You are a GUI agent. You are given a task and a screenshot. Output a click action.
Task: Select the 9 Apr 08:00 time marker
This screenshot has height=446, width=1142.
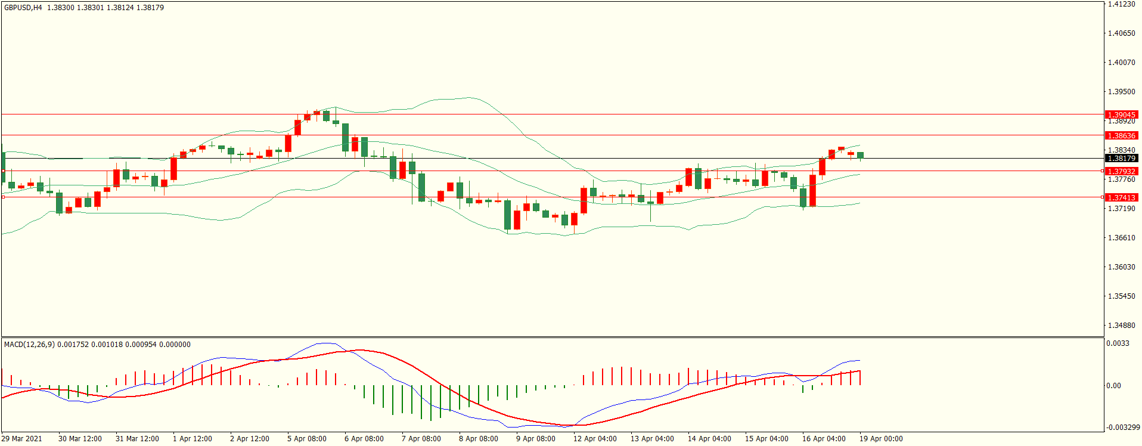pos(535,438)
